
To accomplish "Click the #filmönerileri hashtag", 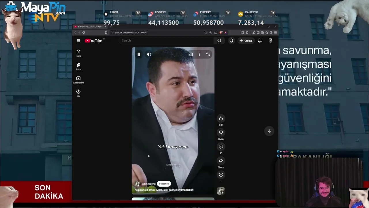I will pyautogui.click(x=186, y=190).
